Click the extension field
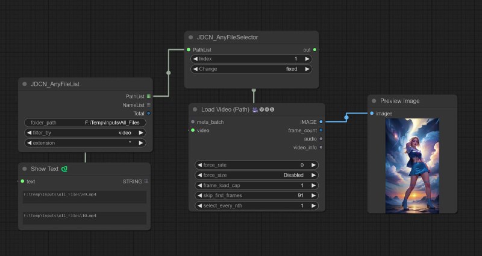 [86, 142]
